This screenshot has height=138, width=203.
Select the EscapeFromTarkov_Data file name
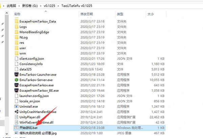click(x=38, y=21)
